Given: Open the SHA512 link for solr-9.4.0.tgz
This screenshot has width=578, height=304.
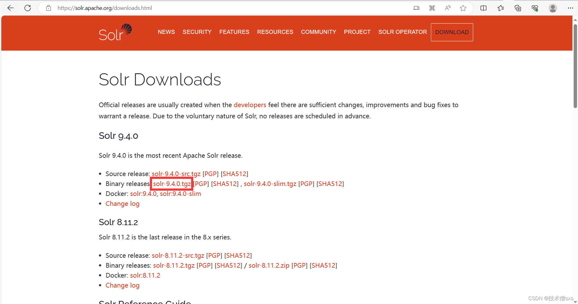Looking at the screenshot, I should click(x=225, y=184).
